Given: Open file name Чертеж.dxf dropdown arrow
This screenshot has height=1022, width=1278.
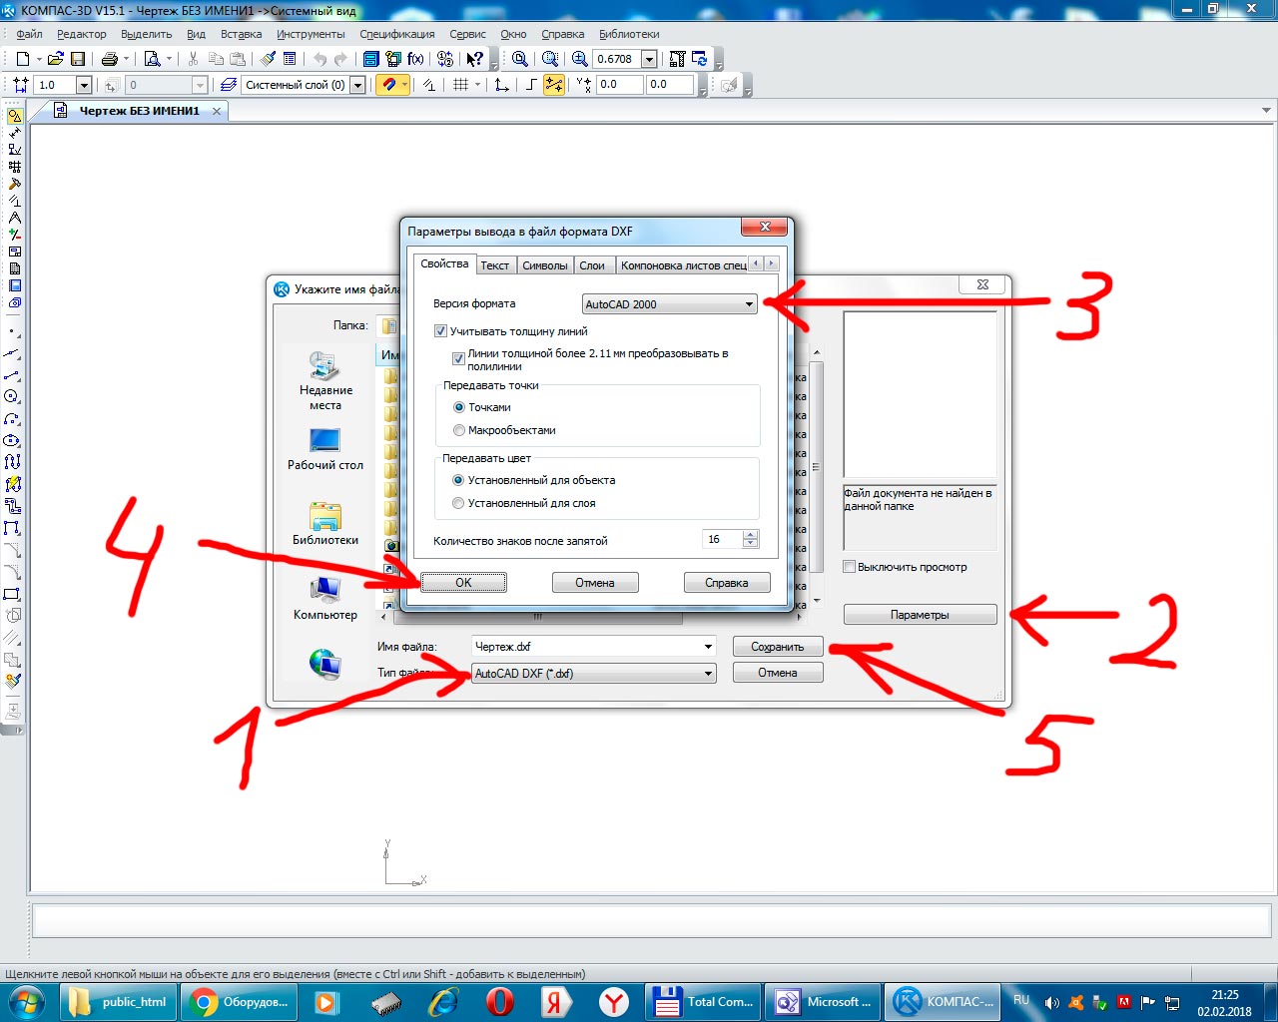Looking at the screenshot, I should pos(708,647).
